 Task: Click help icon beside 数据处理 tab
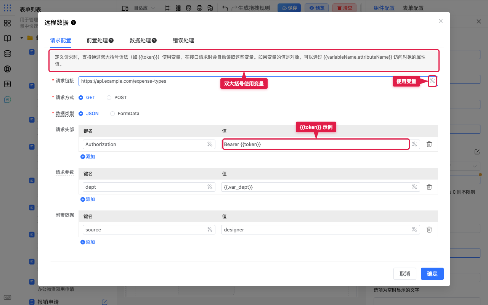tap(154, 40)
